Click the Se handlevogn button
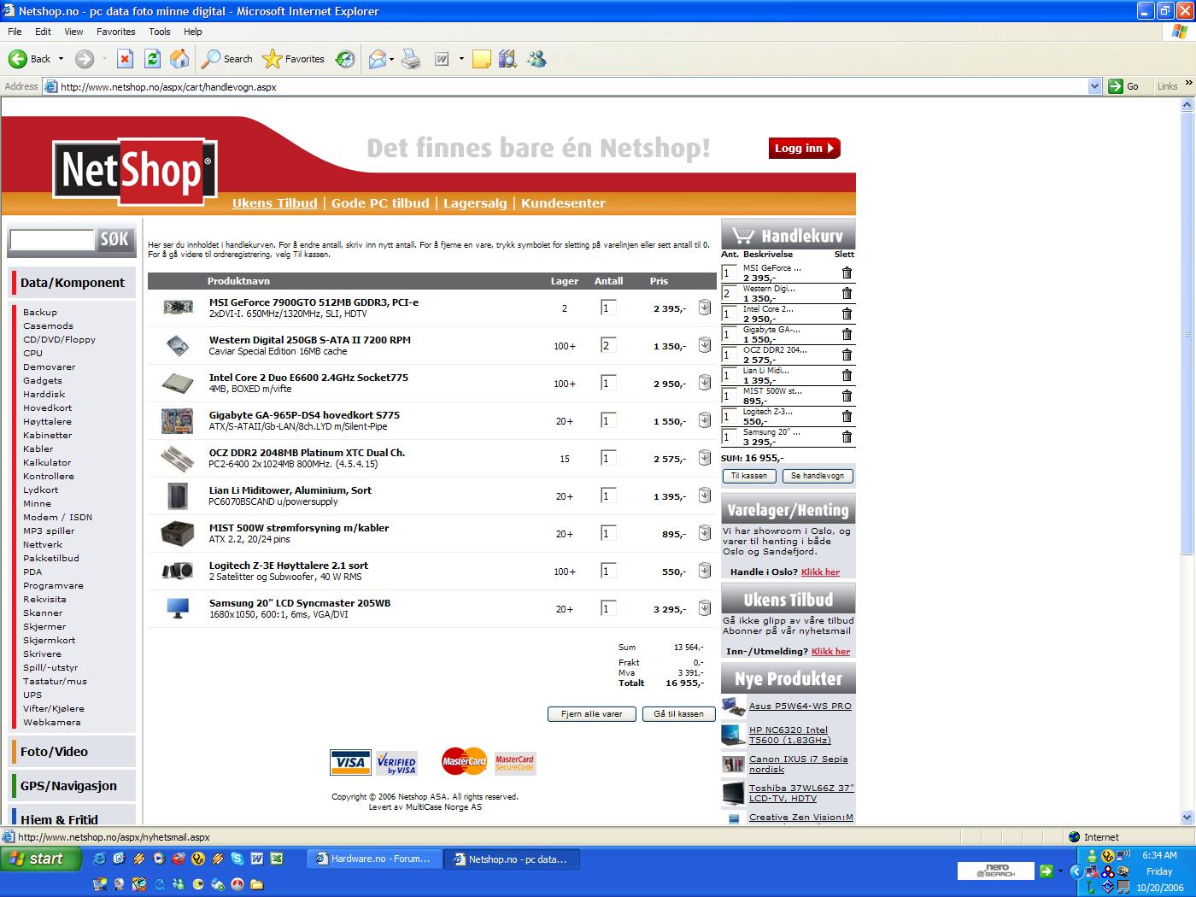 pos(818,476)
